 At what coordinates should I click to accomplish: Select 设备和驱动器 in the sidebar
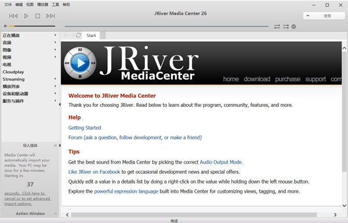coord(15,93)
